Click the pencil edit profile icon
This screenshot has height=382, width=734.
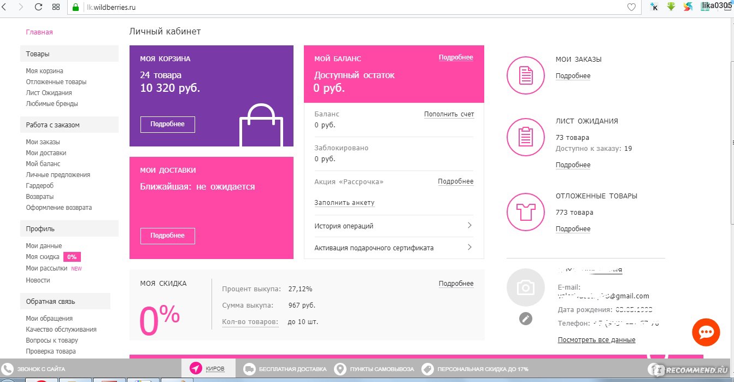(x=525, y=319)
